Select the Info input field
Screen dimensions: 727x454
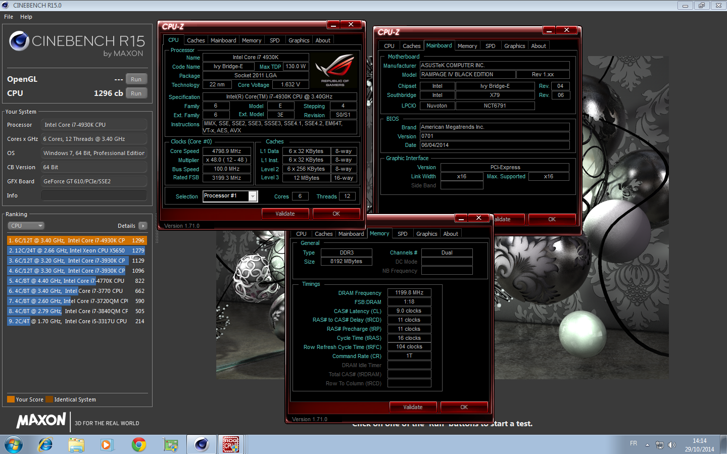94,195
